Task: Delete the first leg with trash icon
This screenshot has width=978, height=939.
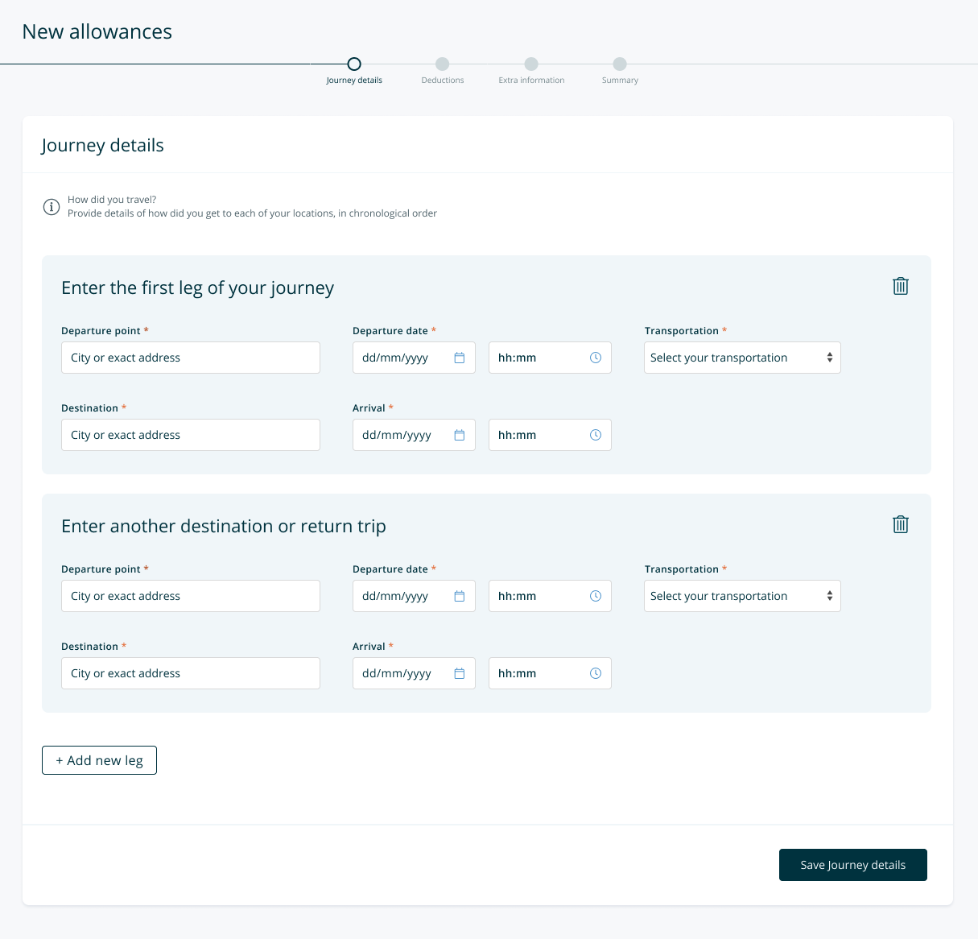Action: [900, 286]
